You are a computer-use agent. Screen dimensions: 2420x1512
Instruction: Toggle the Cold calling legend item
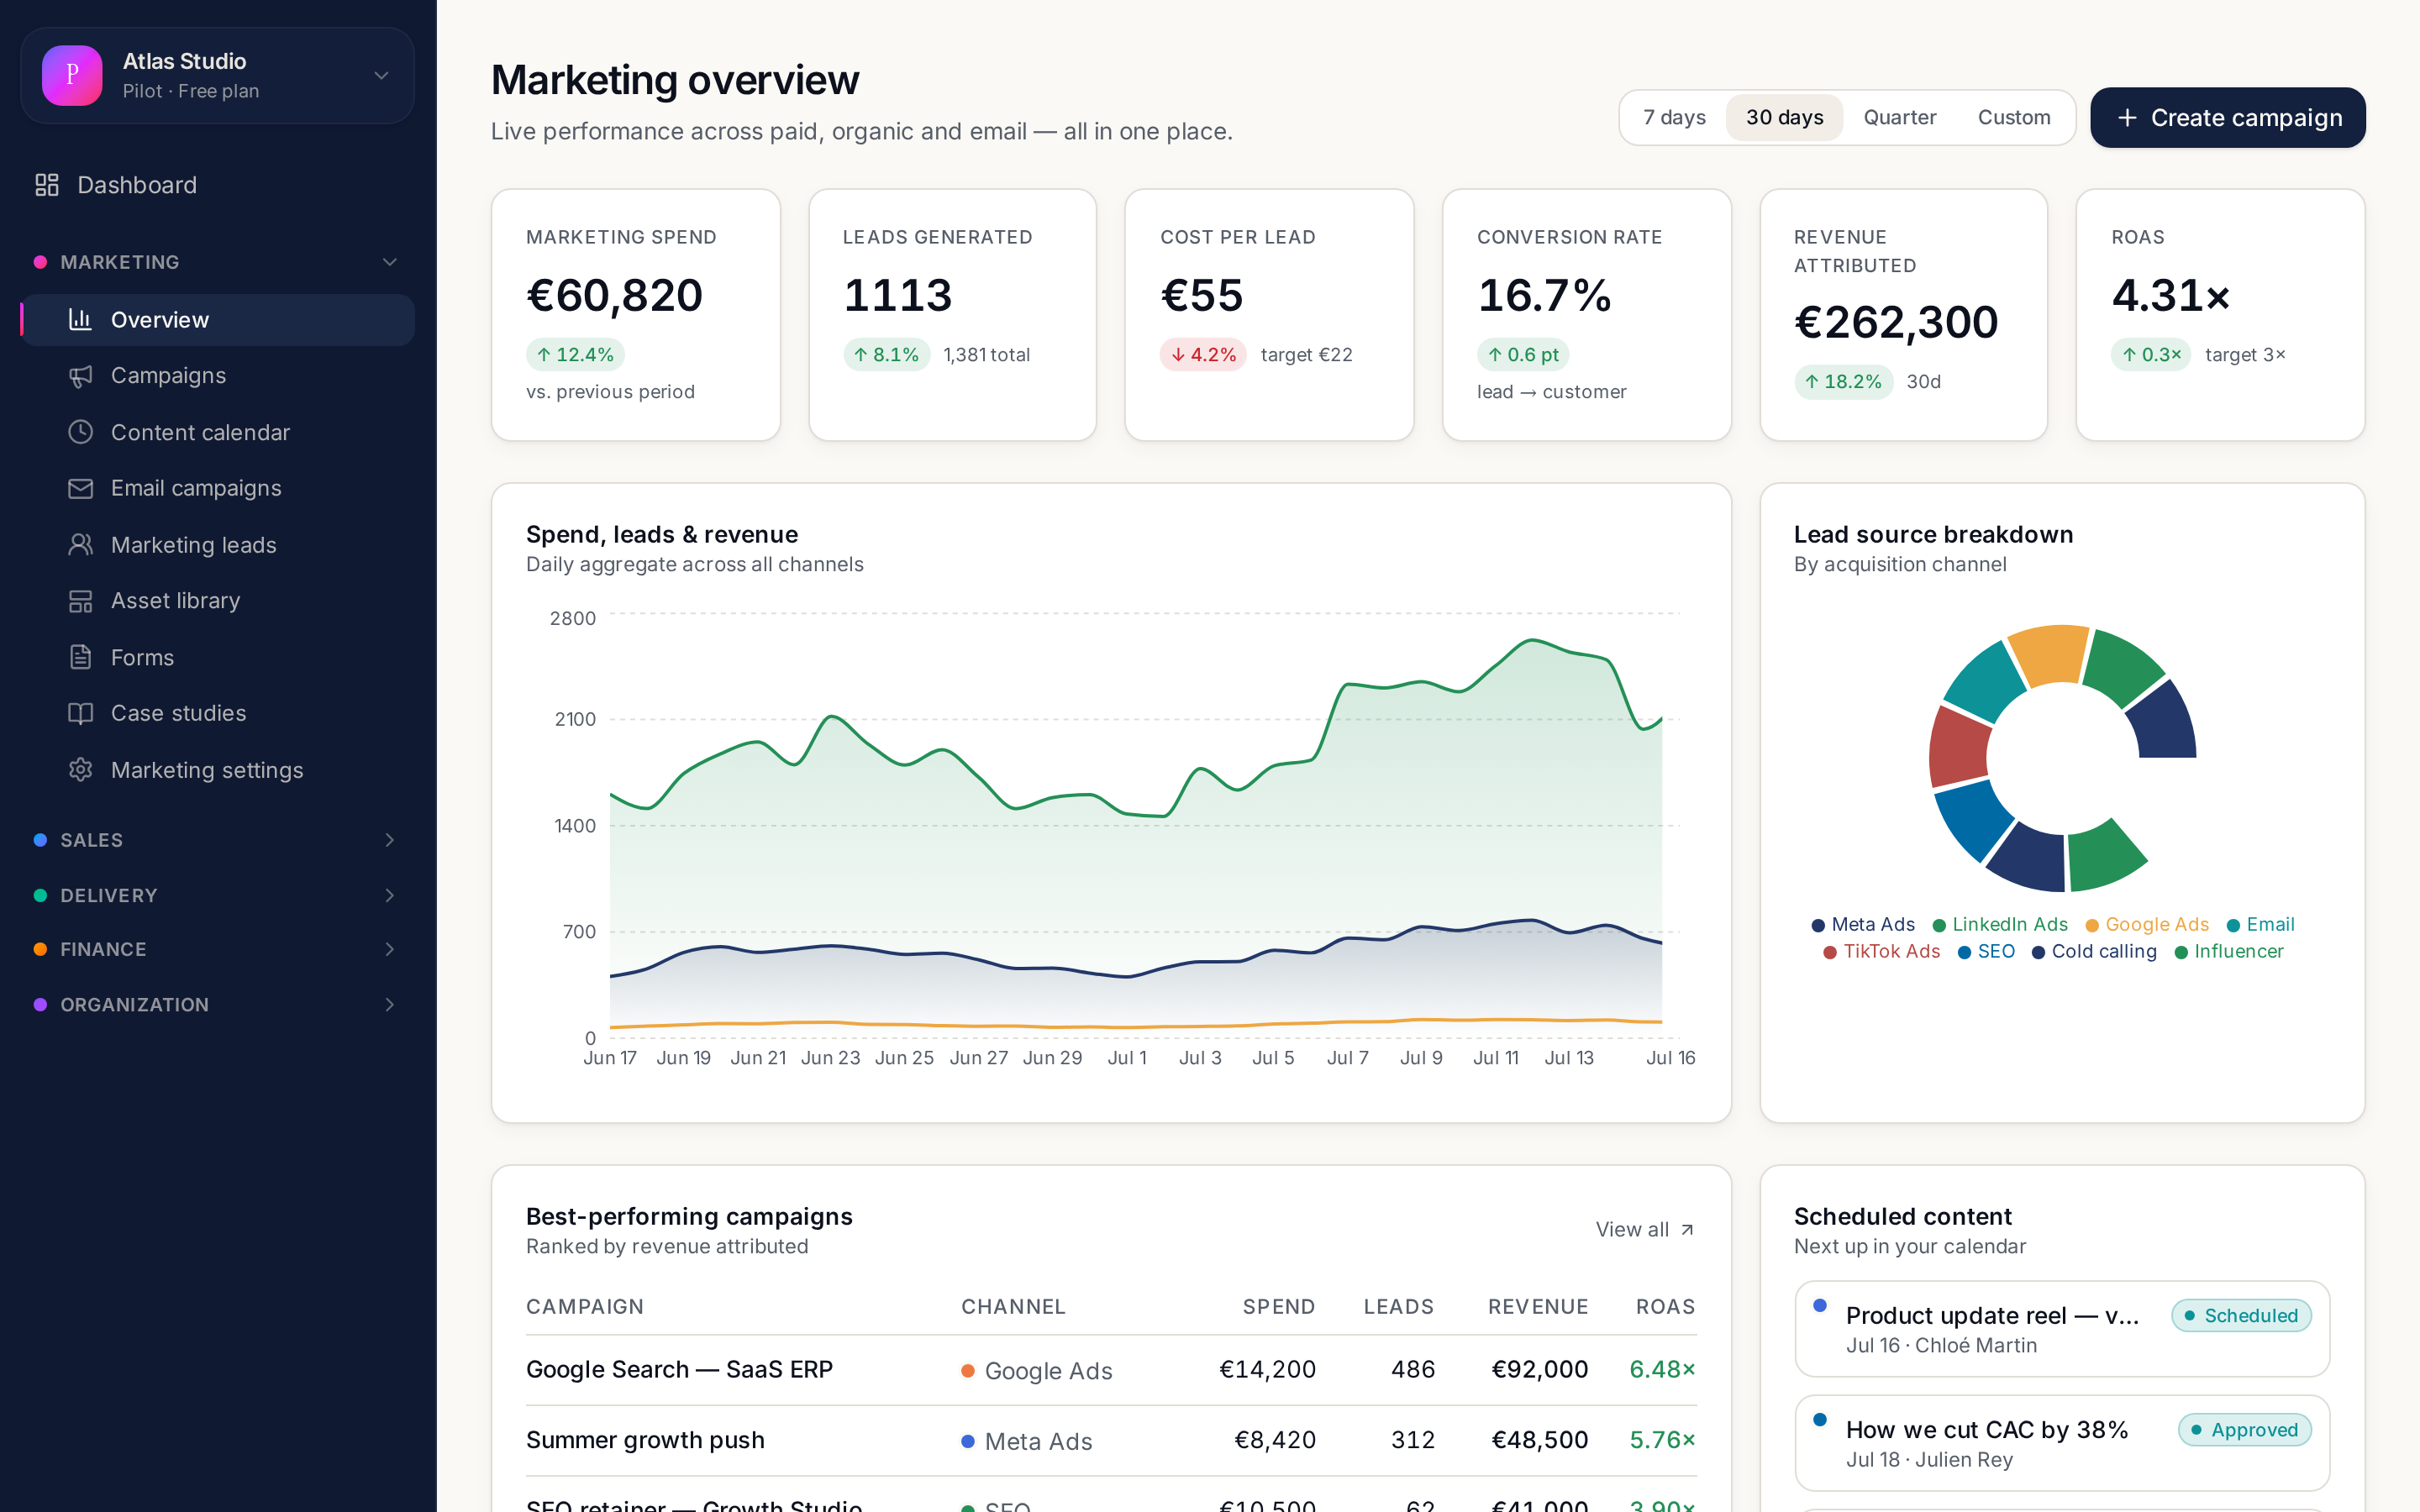[2094, 952]
